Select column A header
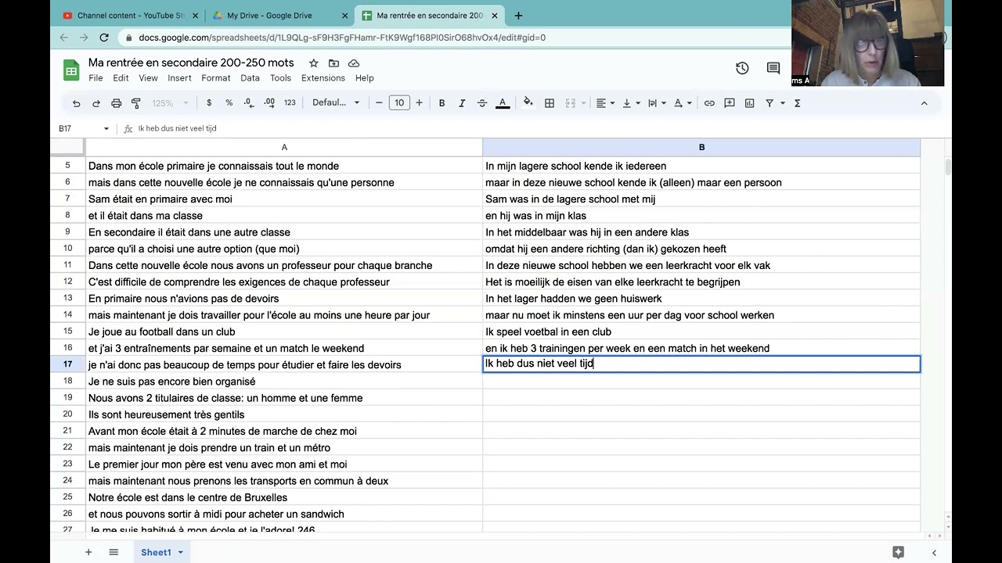This screenshot has width=1002, height=563. click(x=284, y=147)
